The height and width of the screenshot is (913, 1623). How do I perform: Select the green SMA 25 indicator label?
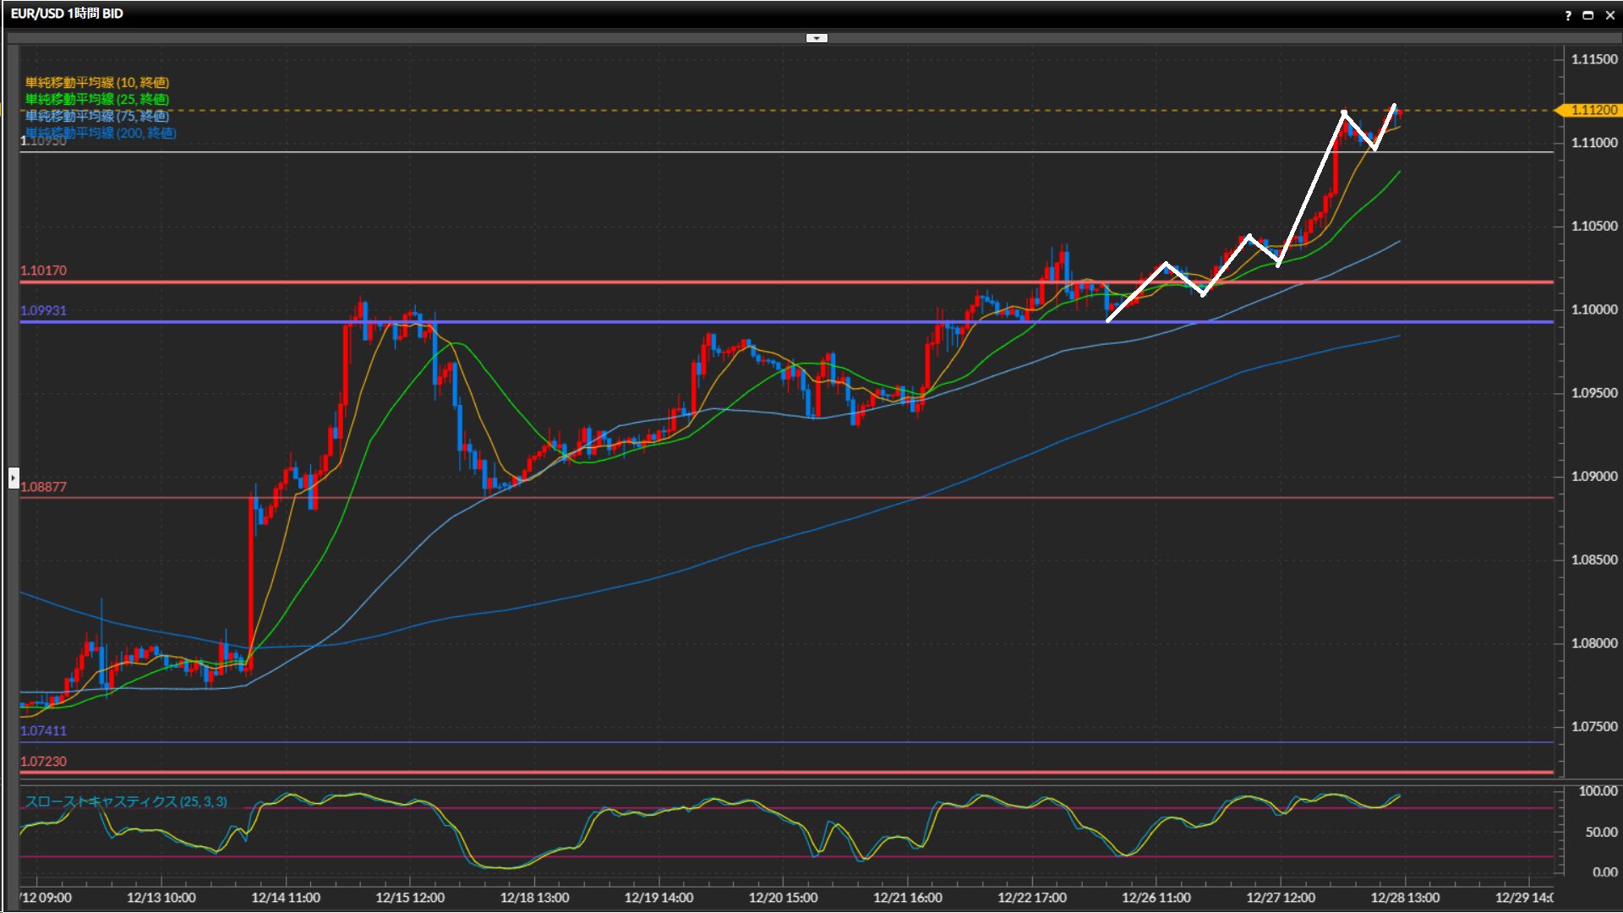[x=96, y=99]
